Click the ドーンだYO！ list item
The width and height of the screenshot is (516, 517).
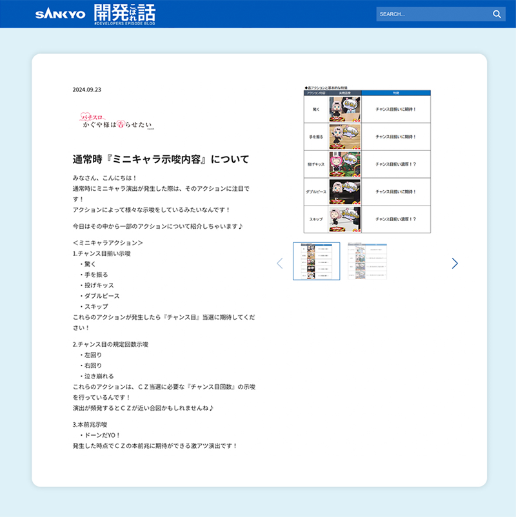pyautogui.click(x=103, y=435)
